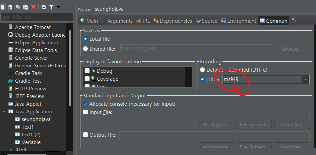Open the filter options dropdown arrow
The image size is (316, 155).
coord(58,7)
